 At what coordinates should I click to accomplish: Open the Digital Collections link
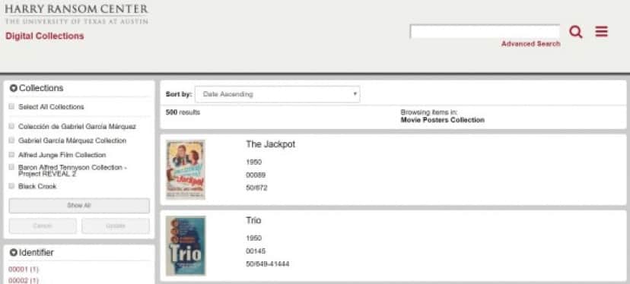(45, 36)
